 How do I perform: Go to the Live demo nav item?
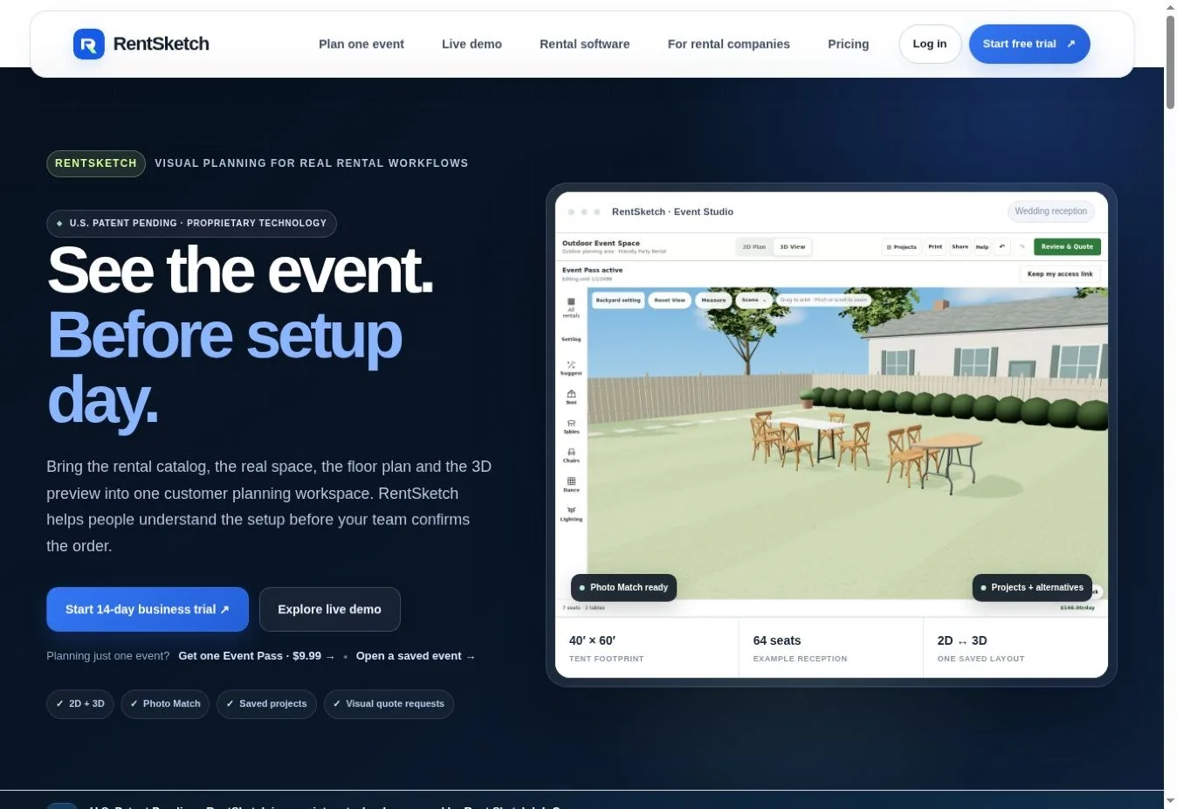(x=471, y=44)
